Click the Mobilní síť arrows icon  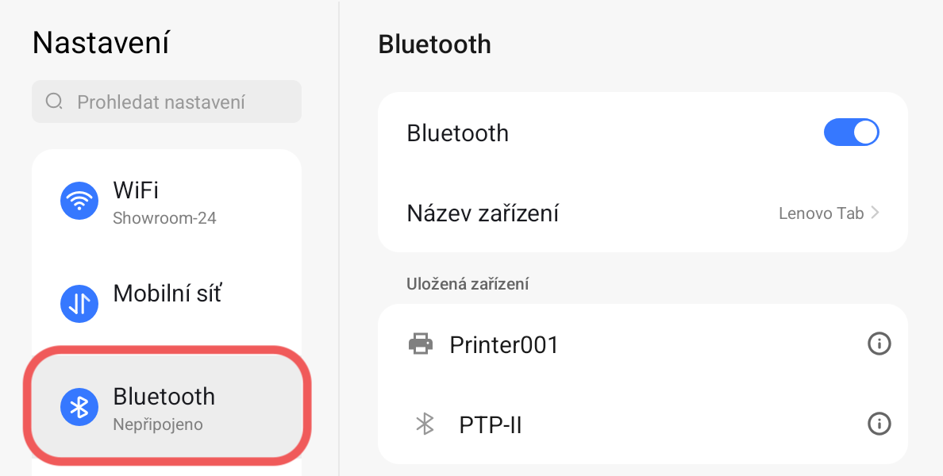pos(79,304)
